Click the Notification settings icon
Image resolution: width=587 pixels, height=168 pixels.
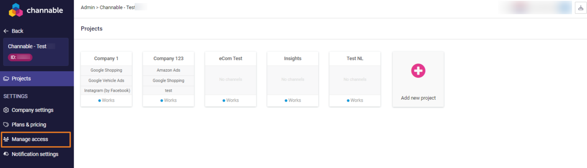(6, 154)
